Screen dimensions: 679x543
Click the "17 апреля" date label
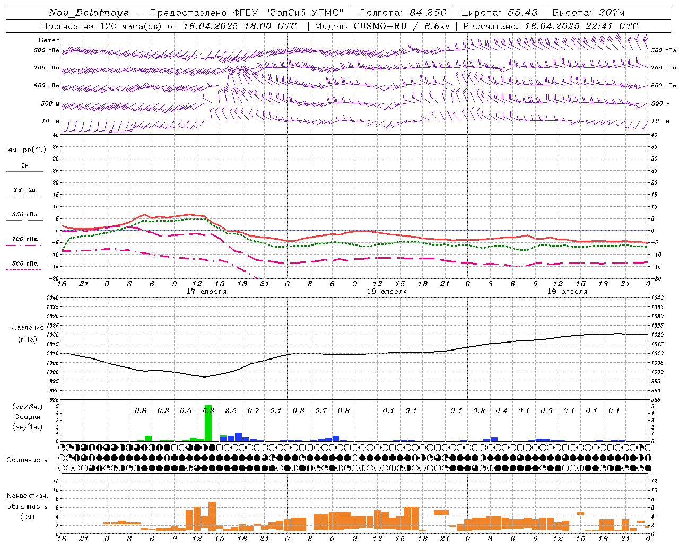pos(206,292)
